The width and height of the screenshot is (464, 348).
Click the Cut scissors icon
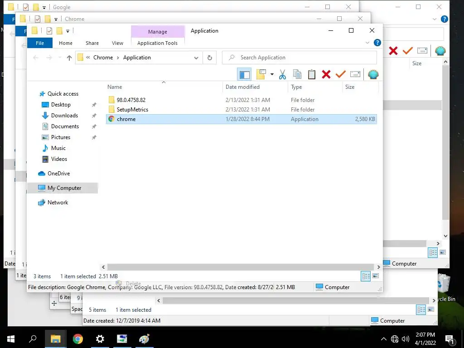tap(283, 74)
